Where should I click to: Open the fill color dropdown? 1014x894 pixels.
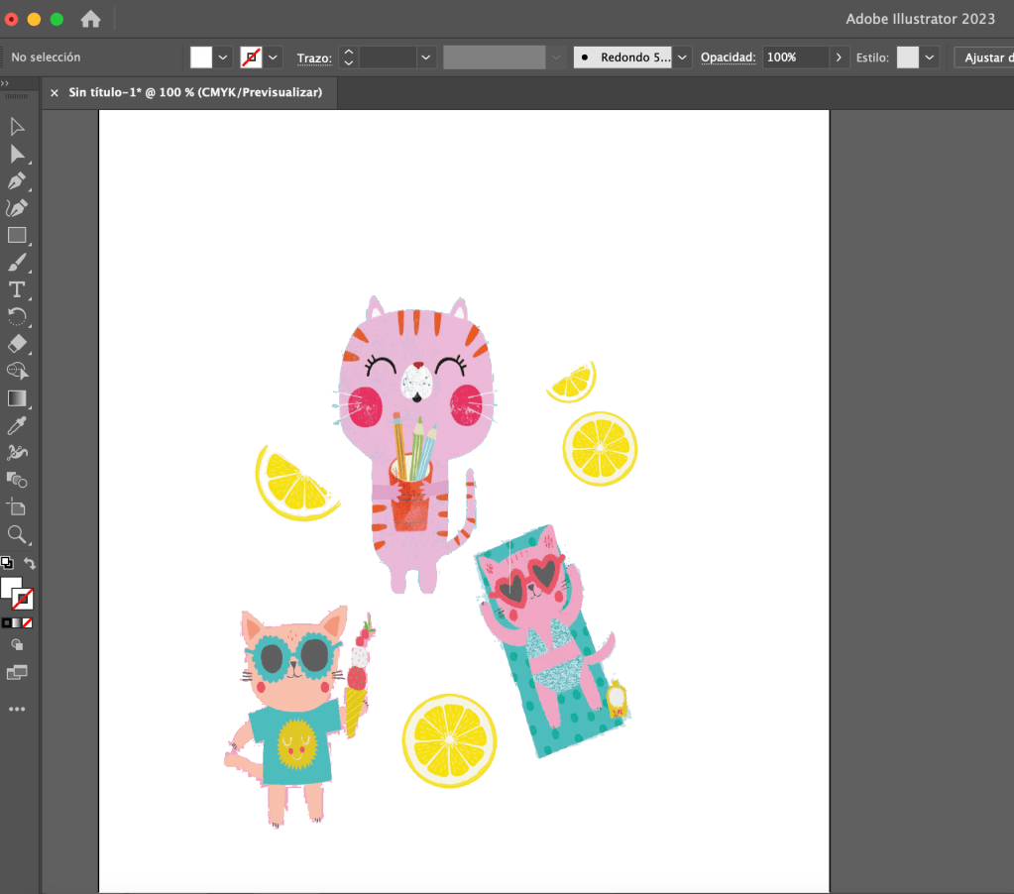(x=224, y=57)
